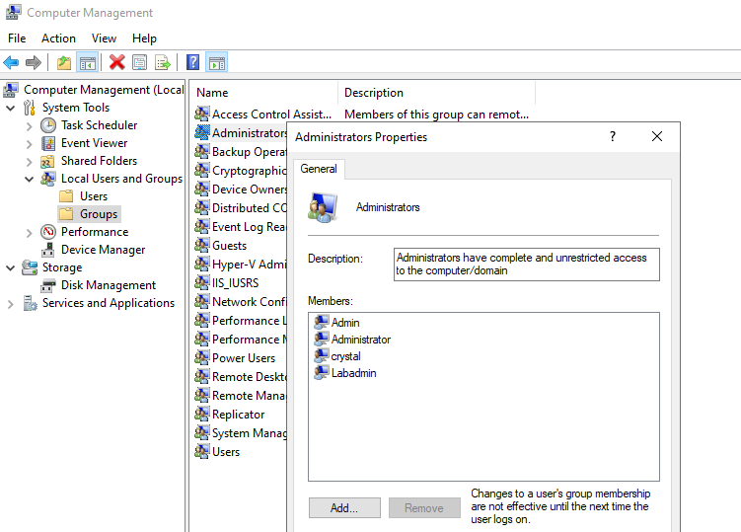Click the Shared Folders icon in tree
This screenshot has height=532, width=741.
(x=47, y=161)
